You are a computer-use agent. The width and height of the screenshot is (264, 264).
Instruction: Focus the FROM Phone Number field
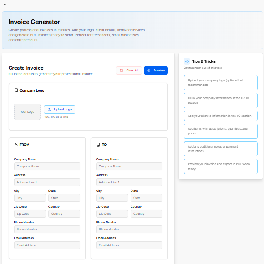[x=47, y=229]
